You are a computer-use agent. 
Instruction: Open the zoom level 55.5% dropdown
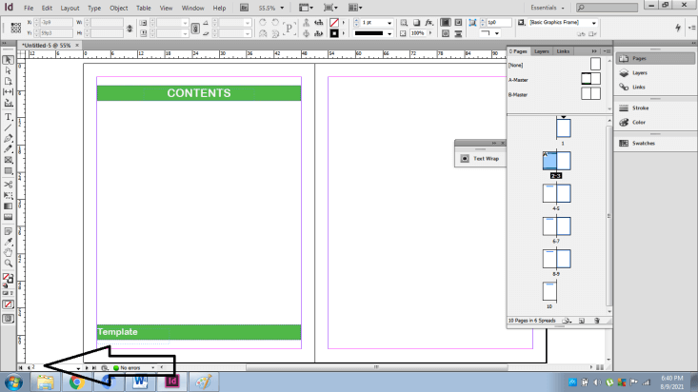click(282, 8)
